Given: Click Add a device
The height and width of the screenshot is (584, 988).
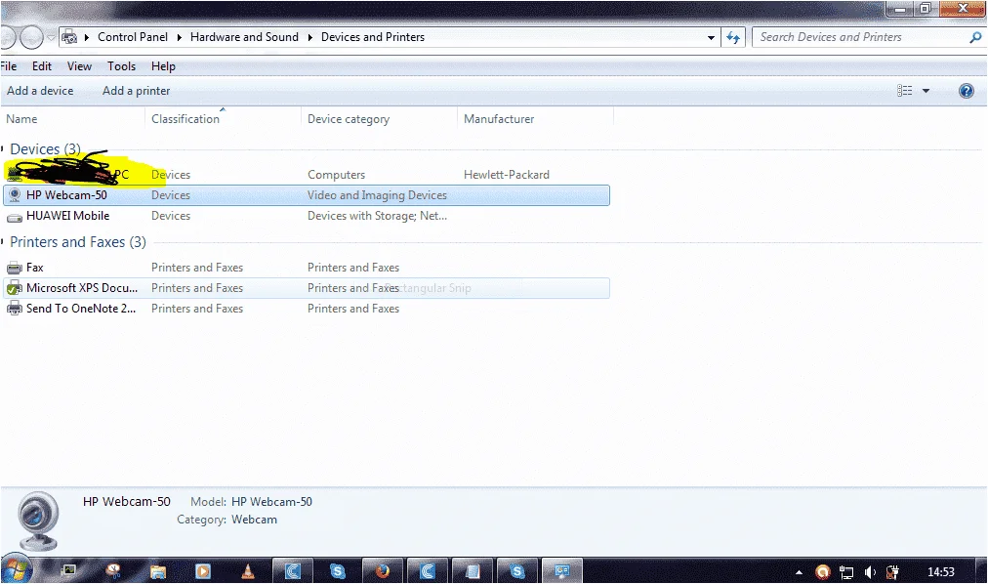Looking at the screenshot, I should pyautogui.click(x=40, y=91).
